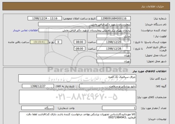This screenshot has width=175, height=124.
Task: Click the remaining time counter 19:19:41
Action: point(39,42)
